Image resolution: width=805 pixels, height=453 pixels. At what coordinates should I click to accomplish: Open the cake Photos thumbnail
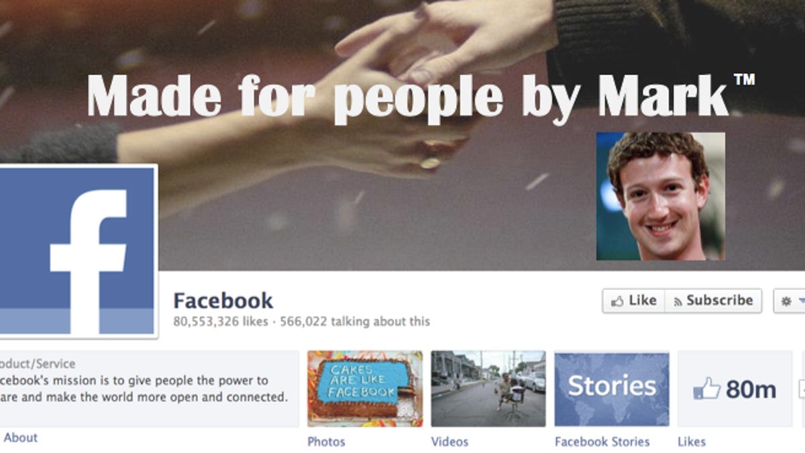[365, 389]
